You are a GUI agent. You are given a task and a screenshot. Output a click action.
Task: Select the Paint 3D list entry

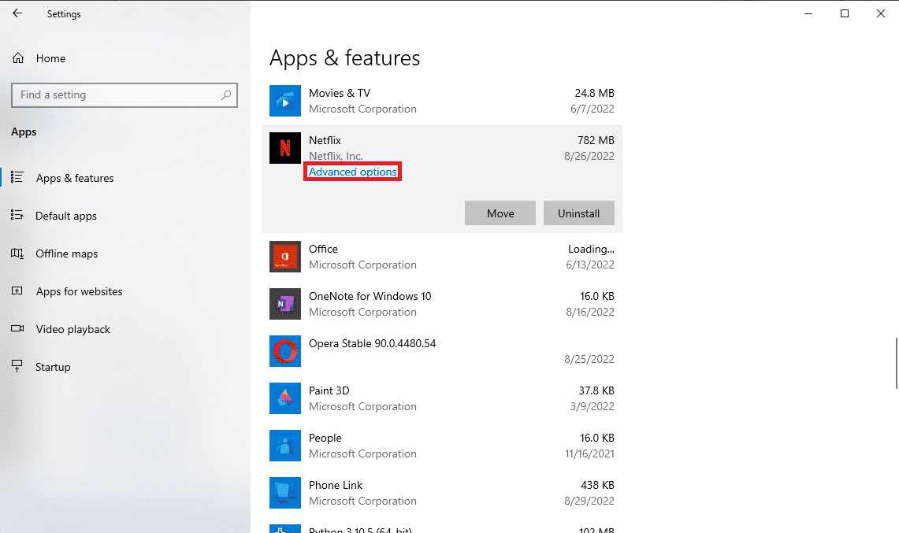(x=441, y=398)
